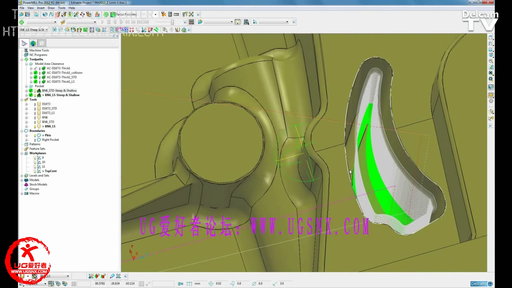The width and height of the screenshot is (512, 288).
Task: Select the Machine Tools tree entry
Action: click(x=39, y=50)
